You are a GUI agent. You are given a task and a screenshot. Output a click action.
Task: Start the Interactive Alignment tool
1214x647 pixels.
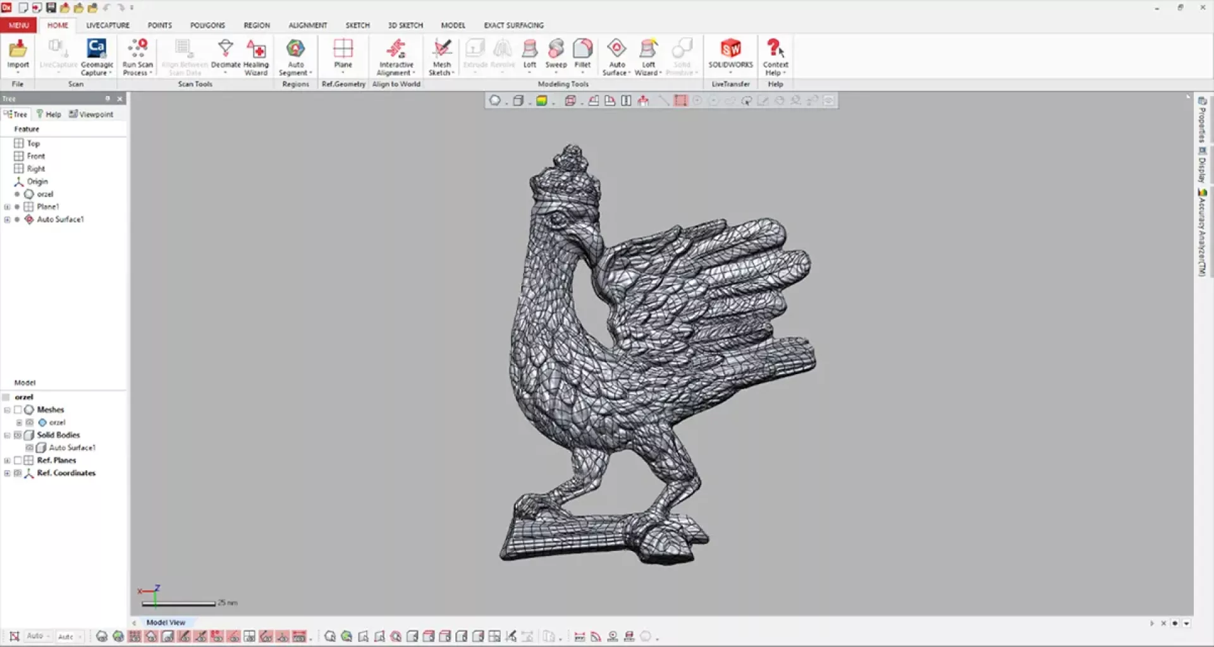(x=396, y=56)
